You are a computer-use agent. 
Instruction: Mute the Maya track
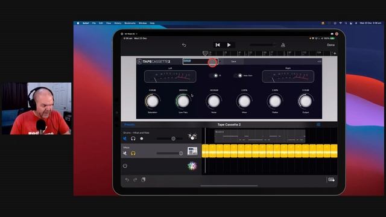point(125,153)
